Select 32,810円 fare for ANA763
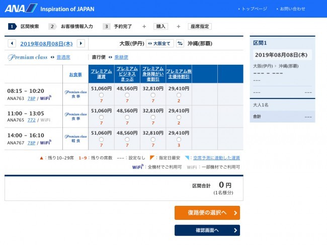This screenshot has width=327, height=245. click(x=153, y=95)
